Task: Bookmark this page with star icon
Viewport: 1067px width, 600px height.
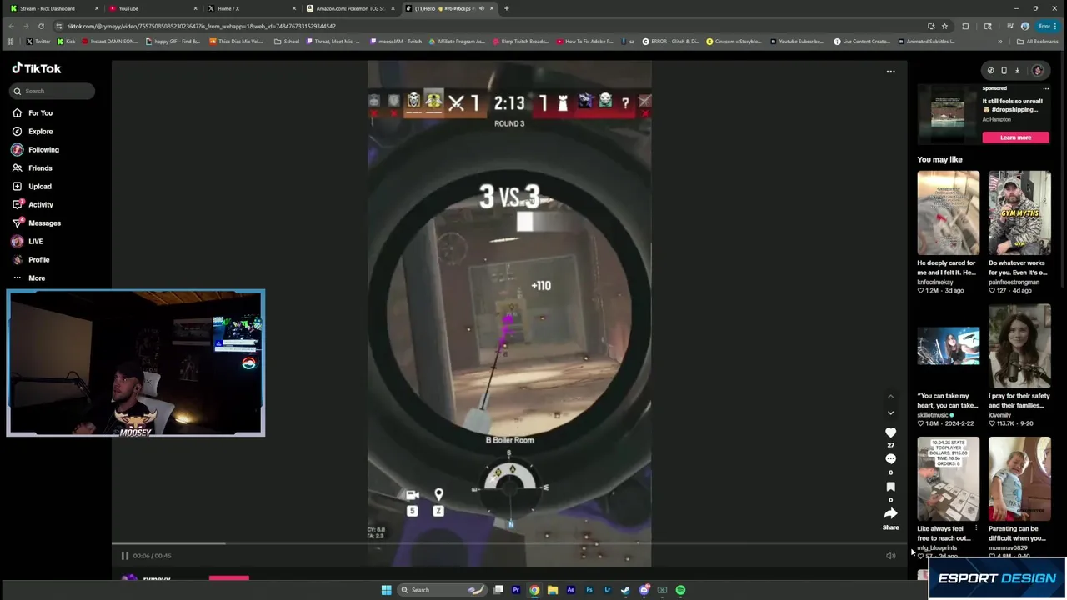Action: point(944,26)
